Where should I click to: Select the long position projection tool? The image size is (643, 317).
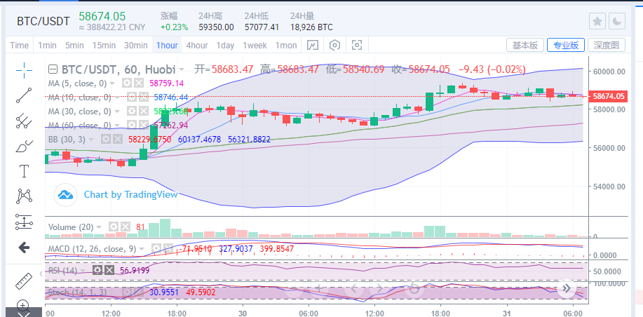coord(25,222)
